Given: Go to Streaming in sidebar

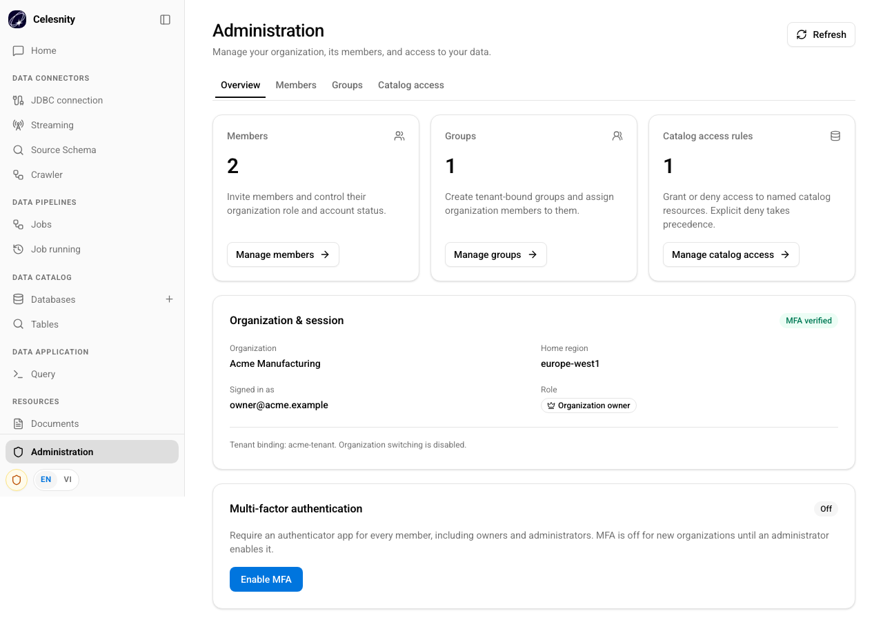Looking at the screenshot, I should (92, 125).
